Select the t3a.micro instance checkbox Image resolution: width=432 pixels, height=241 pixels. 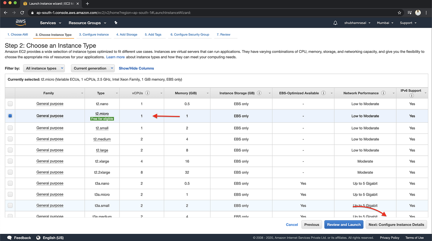(x=10, y=194)
